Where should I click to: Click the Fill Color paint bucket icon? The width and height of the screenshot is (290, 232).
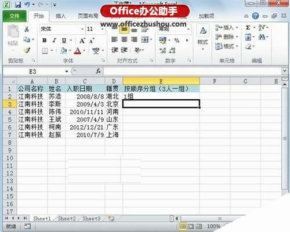[x=63, y=50]
